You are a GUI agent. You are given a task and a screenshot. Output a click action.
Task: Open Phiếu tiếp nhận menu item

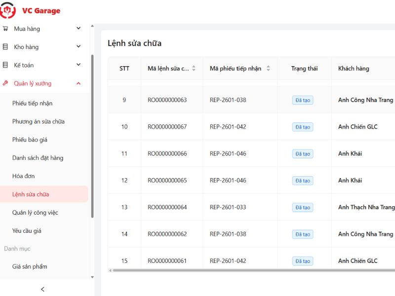coord(32,103)
